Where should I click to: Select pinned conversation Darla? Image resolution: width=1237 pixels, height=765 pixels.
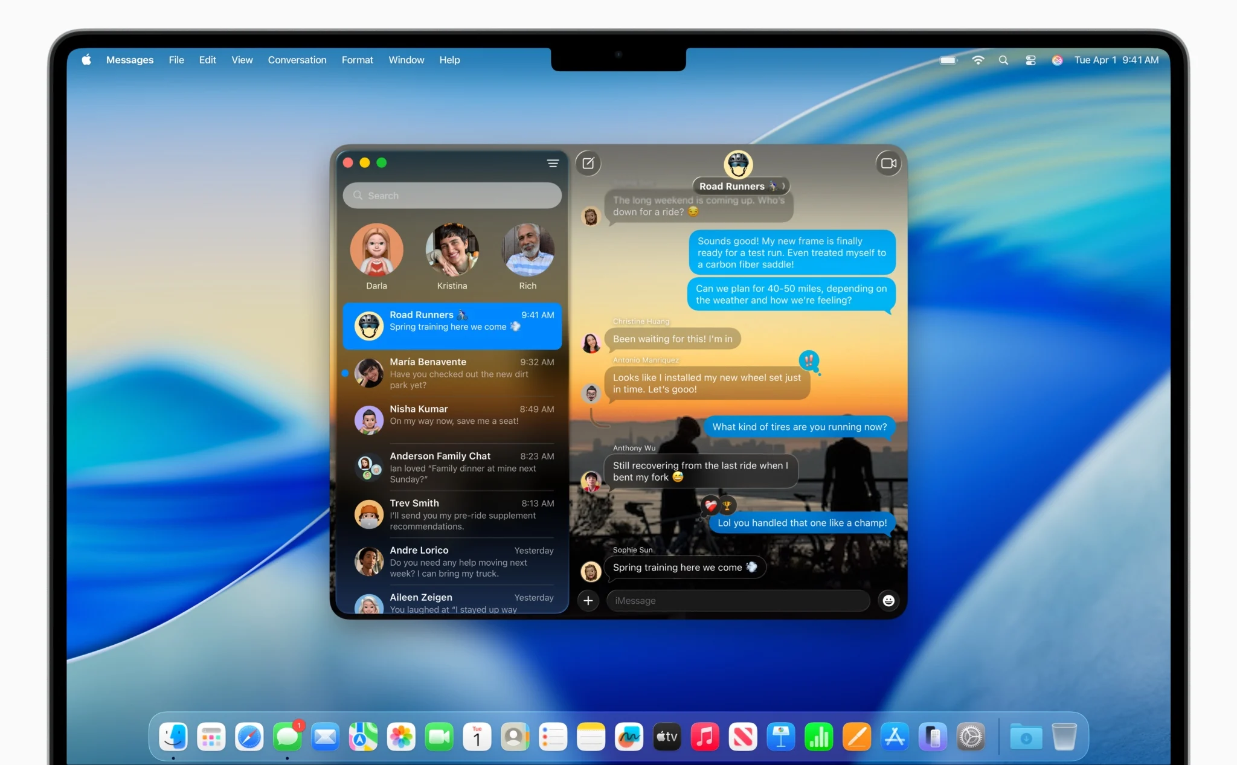376,257
